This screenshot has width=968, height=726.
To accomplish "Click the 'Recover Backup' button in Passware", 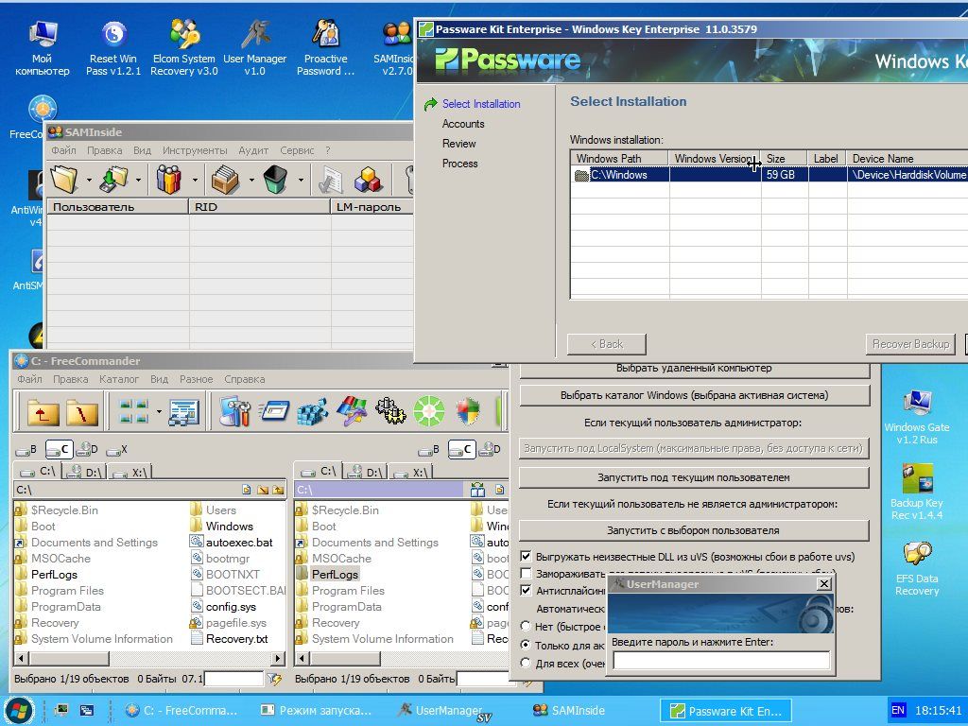I will (x=910, y=344).
